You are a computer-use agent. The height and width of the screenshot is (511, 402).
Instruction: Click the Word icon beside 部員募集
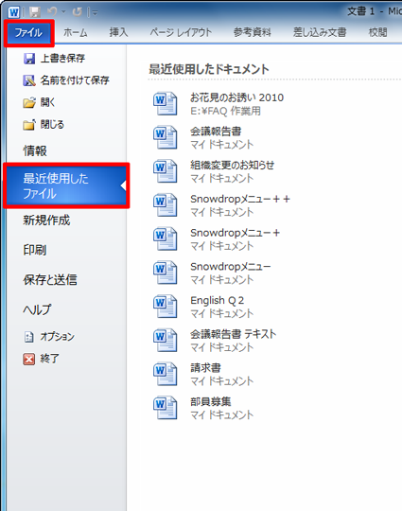(x=166, y=408)
